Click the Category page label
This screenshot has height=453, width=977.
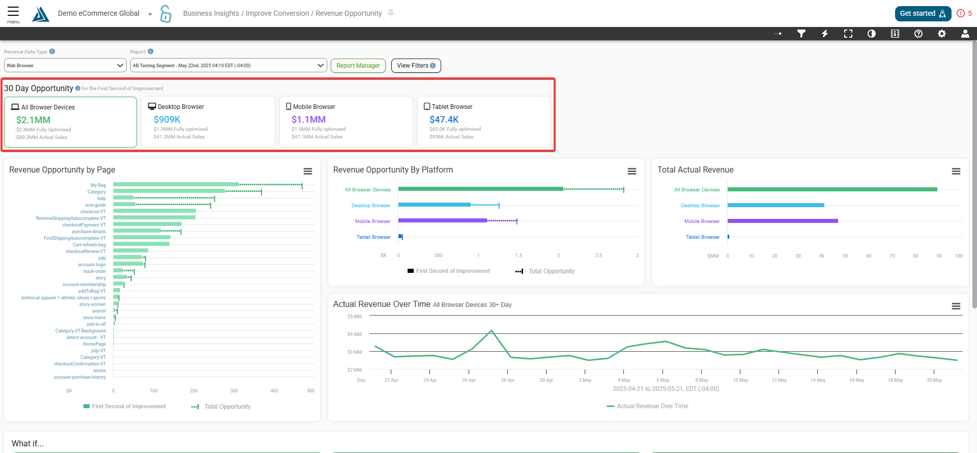tap(97, 192)
